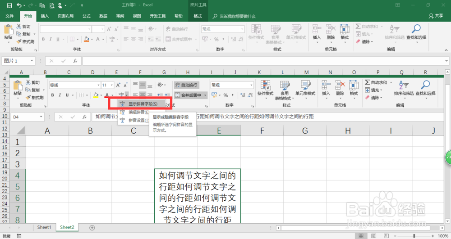Click the wén phonetic guide icon in top ribbon
Viewport: 451px width, 239px height.
point(112,39)
